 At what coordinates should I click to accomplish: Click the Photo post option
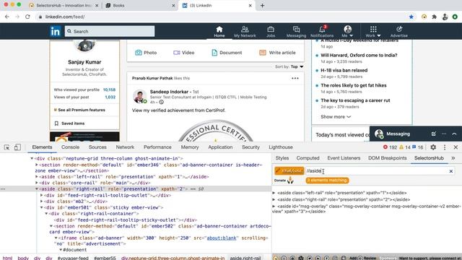pyautogui.click(x=146, y=53)
